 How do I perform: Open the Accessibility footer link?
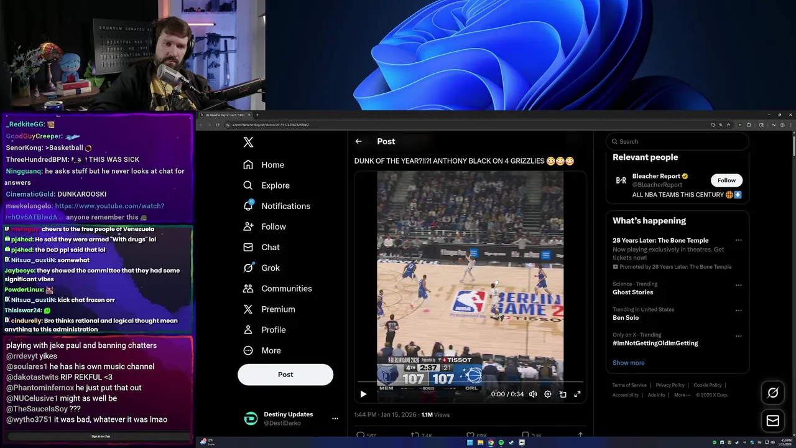click(626, 395)
